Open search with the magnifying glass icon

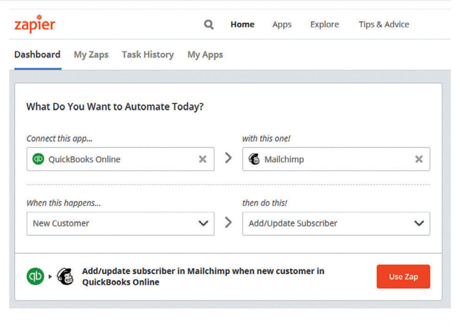click(209, 25)
